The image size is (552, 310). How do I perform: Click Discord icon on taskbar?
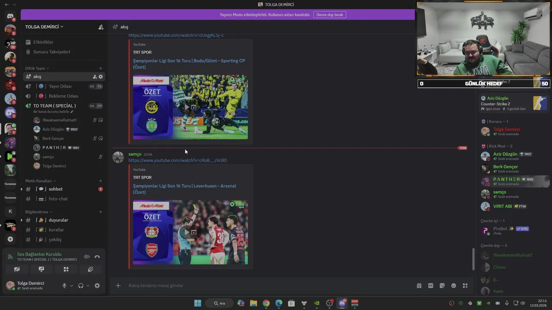[342, 303]
